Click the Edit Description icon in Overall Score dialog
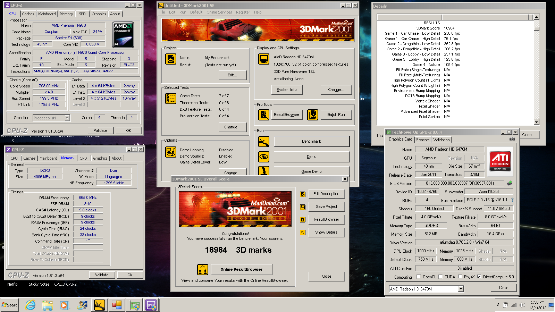555x312 pixels. [x=303, y=194]
